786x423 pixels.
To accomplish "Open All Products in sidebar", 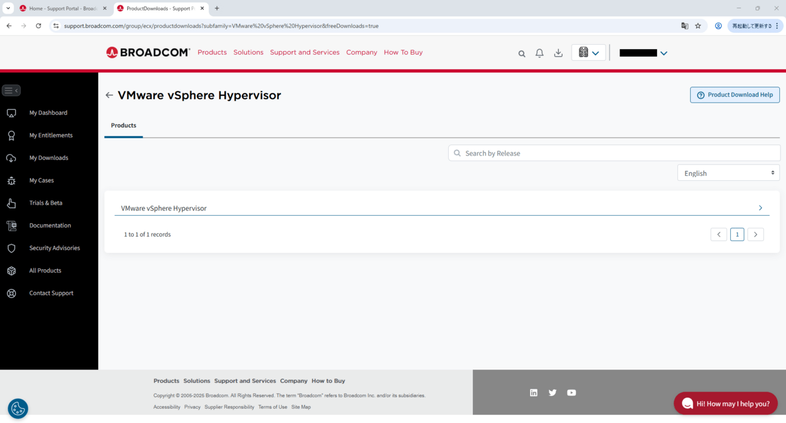I will (x=45, y=271).
